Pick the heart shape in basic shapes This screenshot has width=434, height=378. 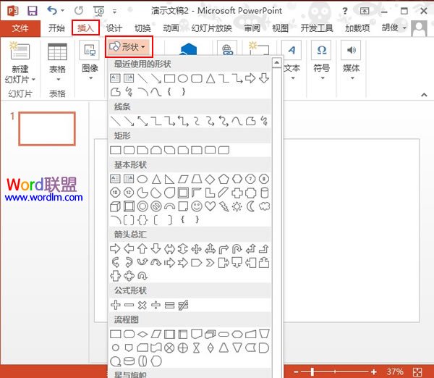210,206
